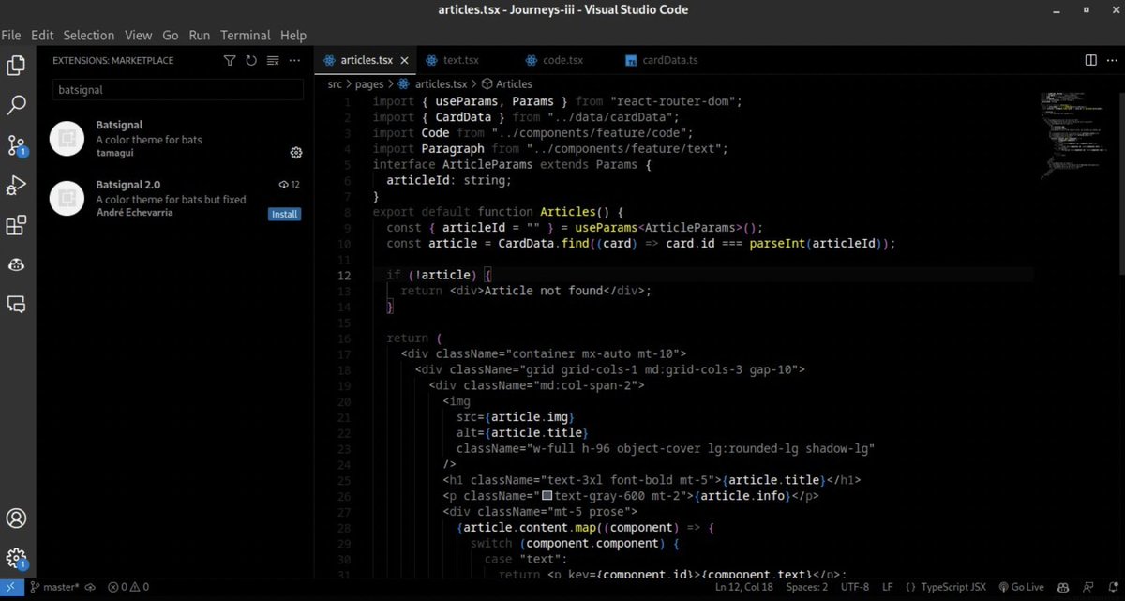This screenshot has width=1125, height=601.
Task: Open the Explorer view in activity bar
Action: click(x=16, y=65)
